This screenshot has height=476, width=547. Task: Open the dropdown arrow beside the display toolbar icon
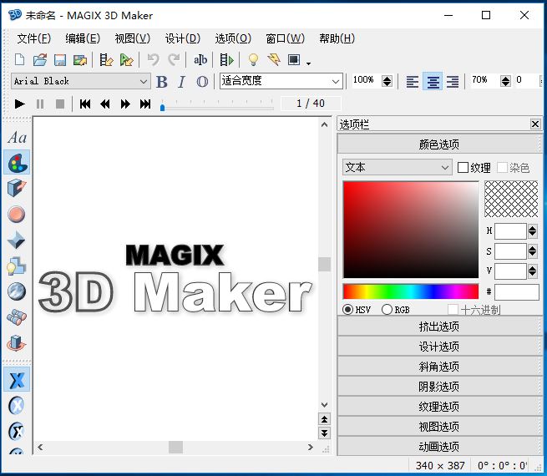click(308, 63)
